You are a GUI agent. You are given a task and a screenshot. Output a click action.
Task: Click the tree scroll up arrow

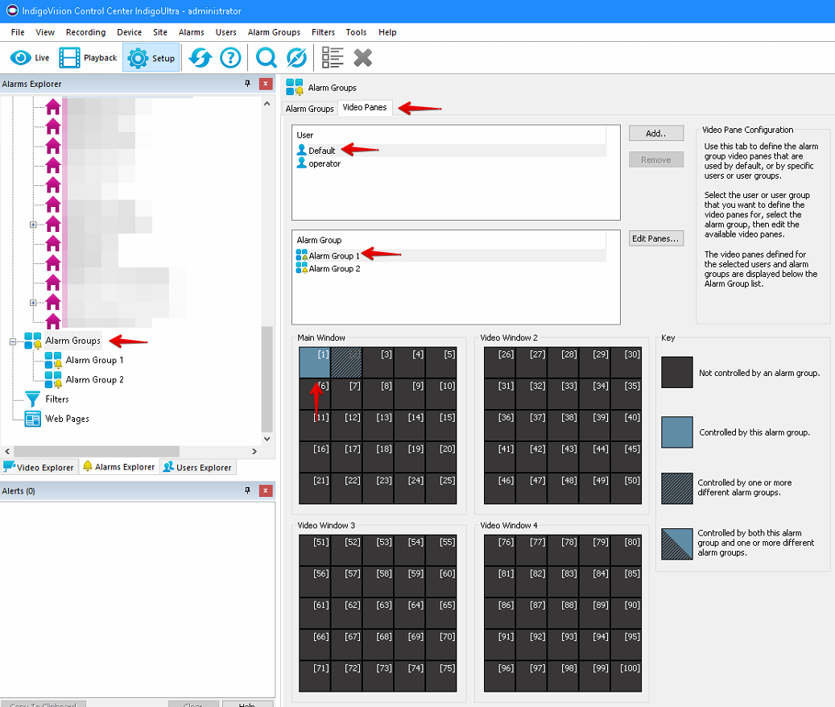267,104
